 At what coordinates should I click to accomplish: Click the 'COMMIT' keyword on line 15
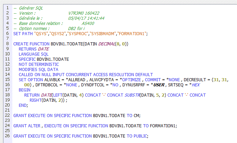[x=153, y=80]
